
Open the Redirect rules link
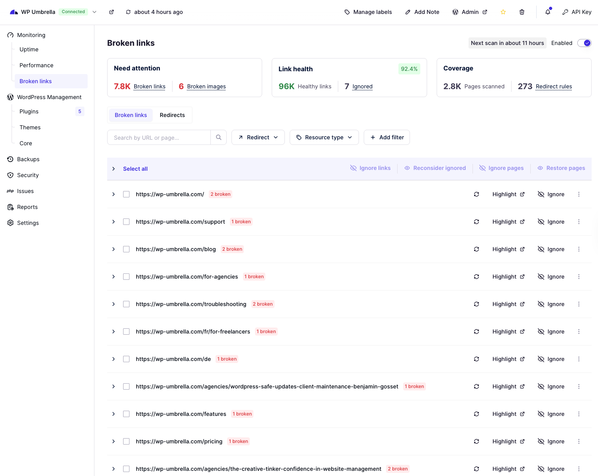pos(554,86)
